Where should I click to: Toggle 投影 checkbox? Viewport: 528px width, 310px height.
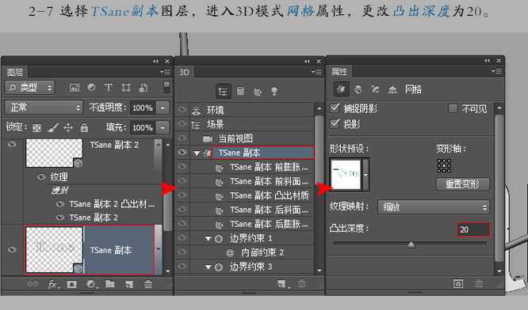335,123
